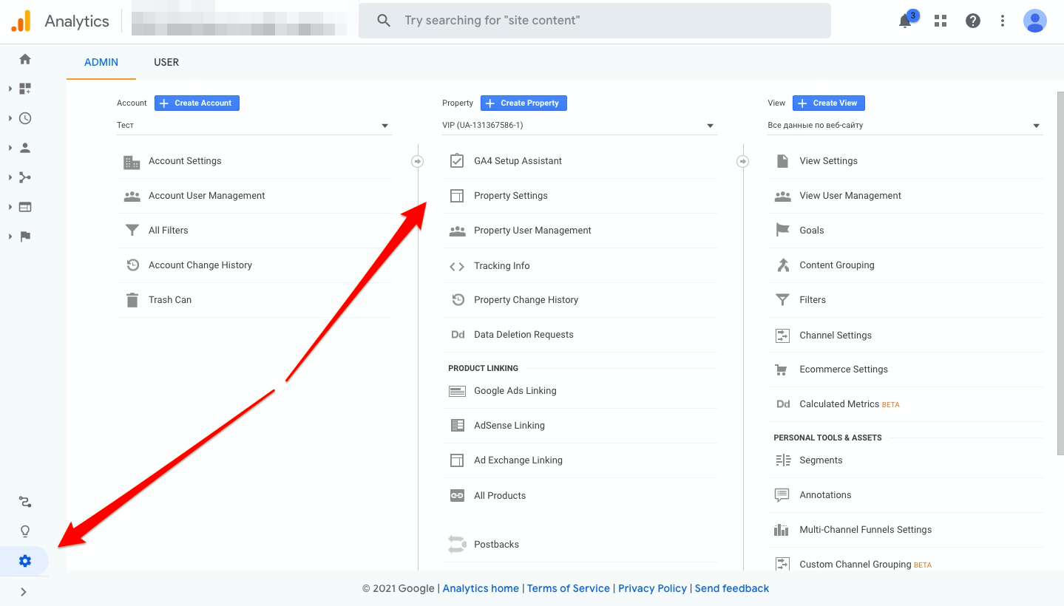
Task: Click the arrow between Property and View columns
Action: (743, 161)
